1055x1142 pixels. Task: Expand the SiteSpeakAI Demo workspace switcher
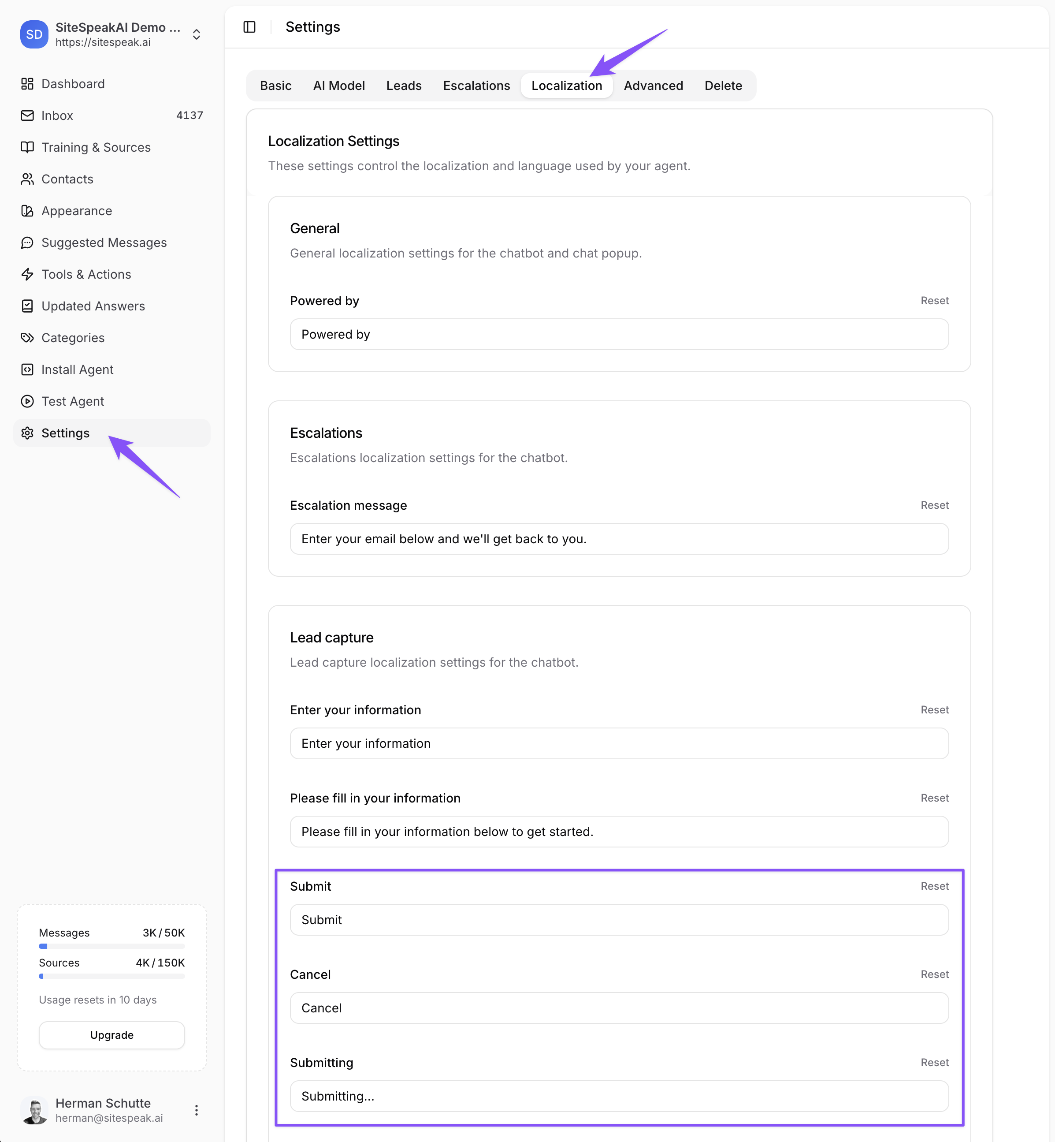pyautogui.click(x=197, y=34)
